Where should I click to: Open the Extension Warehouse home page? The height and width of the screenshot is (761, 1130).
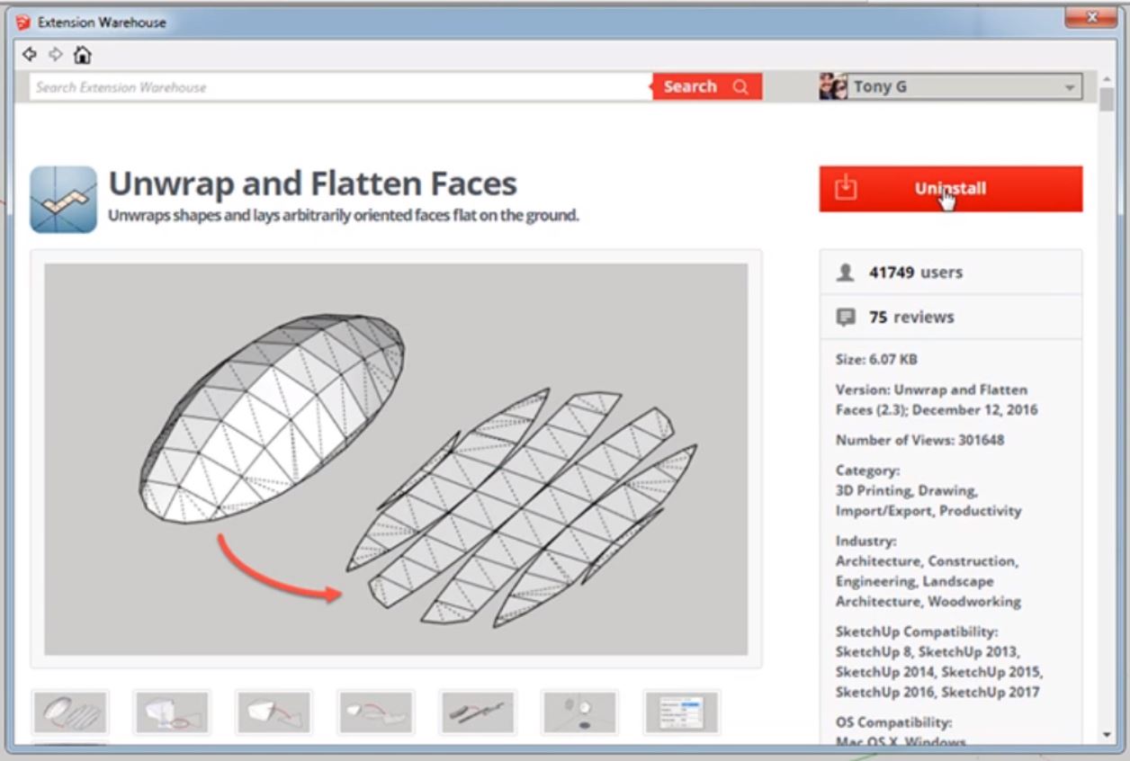tap(82, 55)
